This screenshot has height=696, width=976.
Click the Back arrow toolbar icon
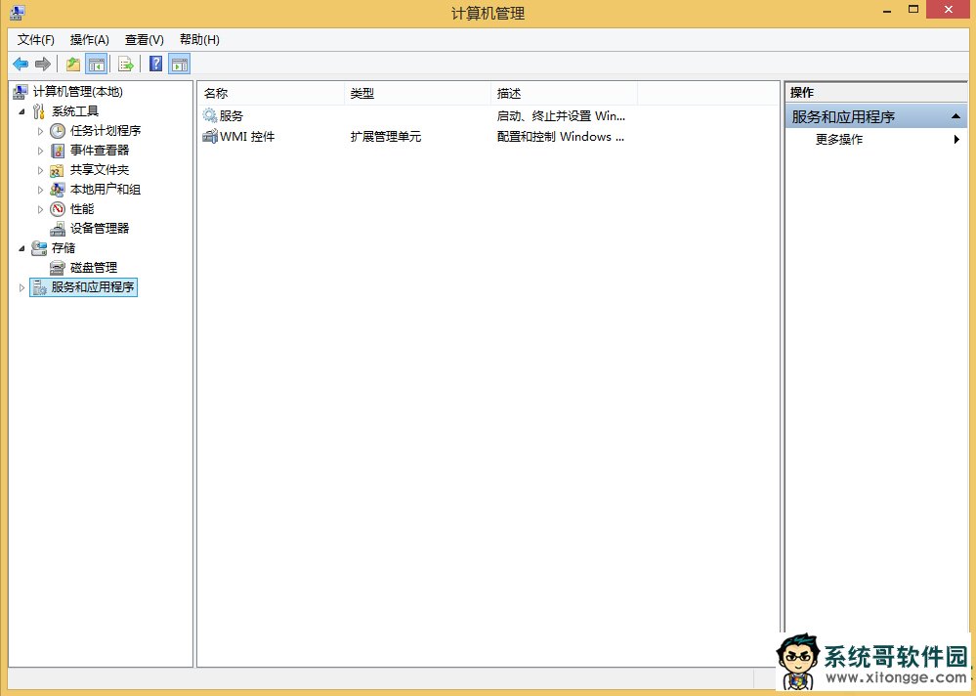click(x=21, y=65)
